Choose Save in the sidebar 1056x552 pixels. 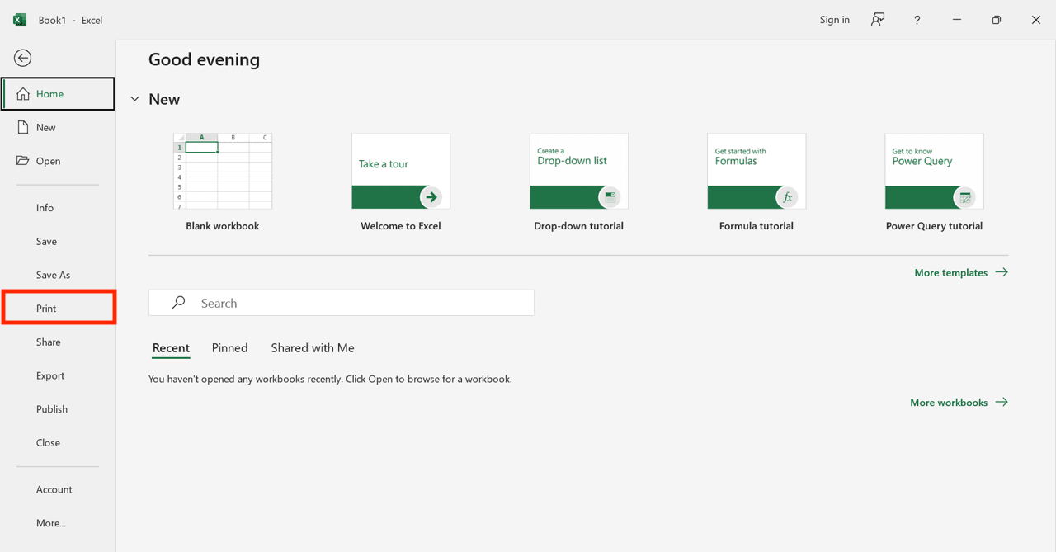click(x=58, y=241)
